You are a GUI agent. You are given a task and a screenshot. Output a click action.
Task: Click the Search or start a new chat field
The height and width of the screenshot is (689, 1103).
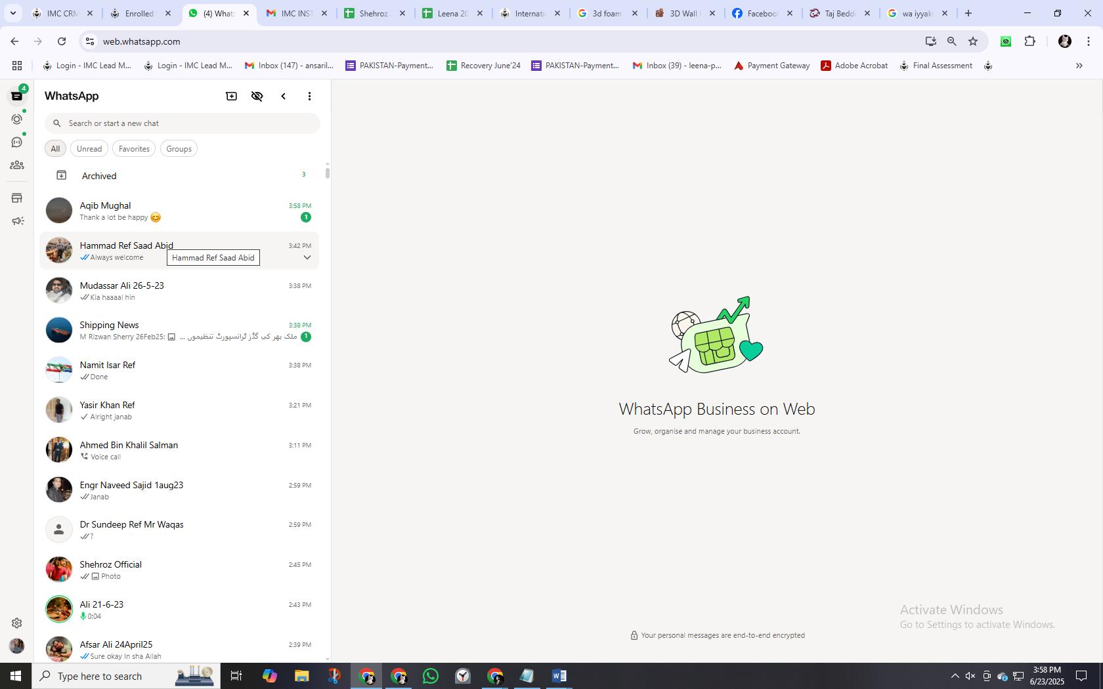(x=183, y=123)
